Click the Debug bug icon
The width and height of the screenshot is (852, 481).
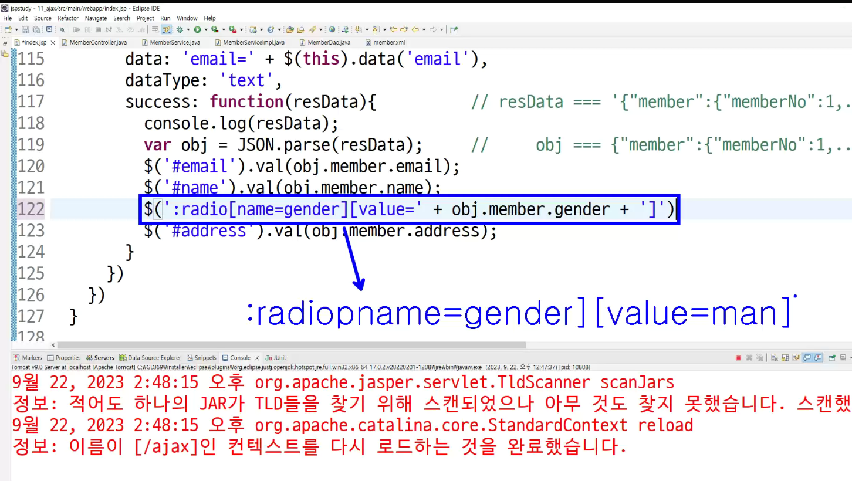point(180,29)
